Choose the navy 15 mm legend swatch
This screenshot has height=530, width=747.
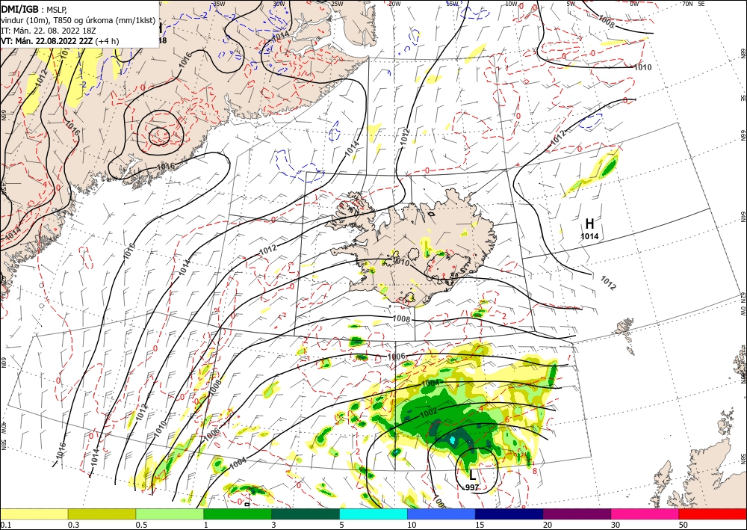click(x=509, y=514)
